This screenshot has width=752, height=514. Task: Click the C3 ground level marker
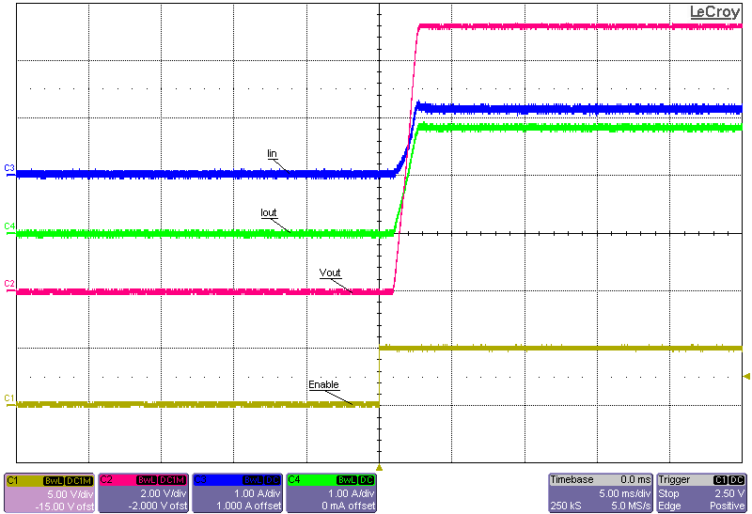pos(9,168)
